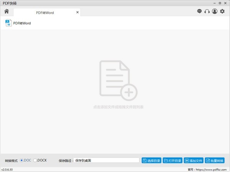Image resolution: width=230 pixels, height=172 pixels.
Task: Click the PDF转Word file icon
Action: click(8, 23)
